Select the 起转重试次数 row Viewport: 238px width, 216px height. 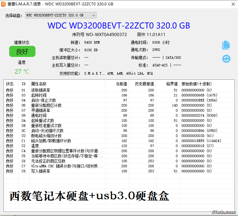click(119, 120)
